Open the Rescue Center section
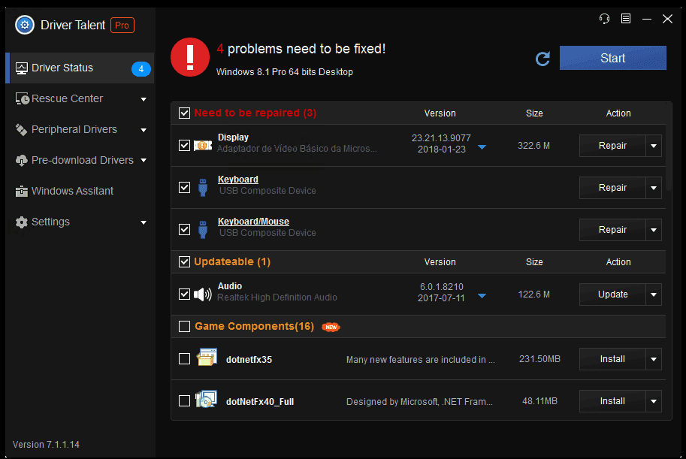Image resolution: width=686 pixels, height=459 pixels. [80, 99]
